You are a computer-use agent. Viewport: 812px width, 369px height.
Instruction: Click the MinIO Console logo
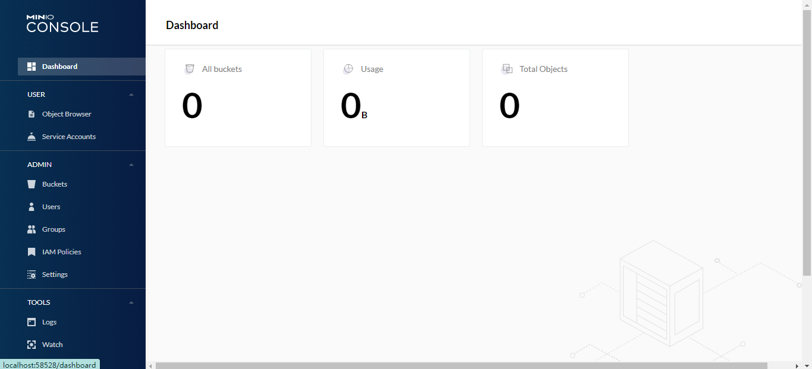[x=62, y=24]
